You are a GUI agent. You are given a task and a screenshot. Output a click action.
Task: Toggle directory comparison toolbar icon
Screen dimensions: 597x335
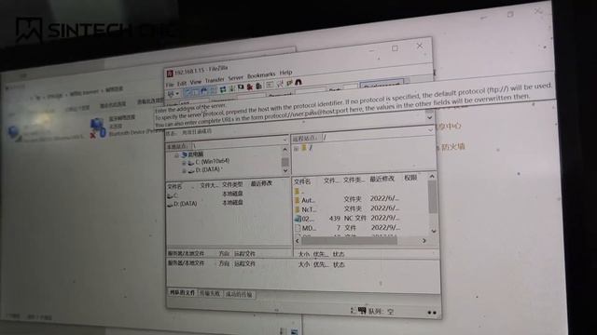click(280, 84)
